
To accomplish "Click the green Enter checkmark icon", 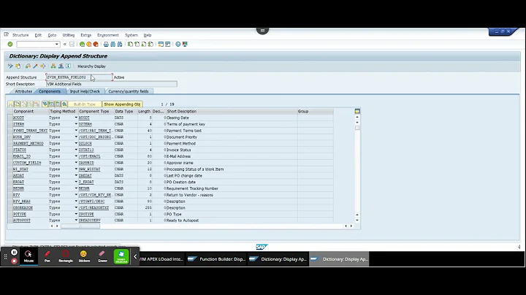I will point(10,45).
